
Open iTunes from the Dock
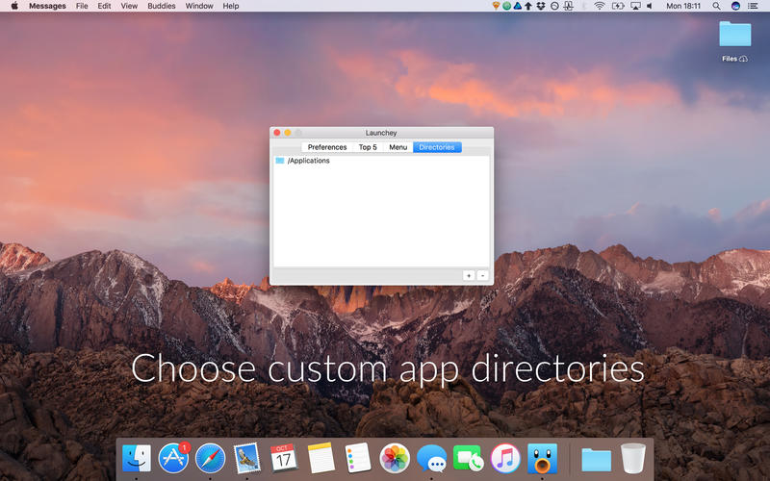pyautogui.click(x=505, y=458)
